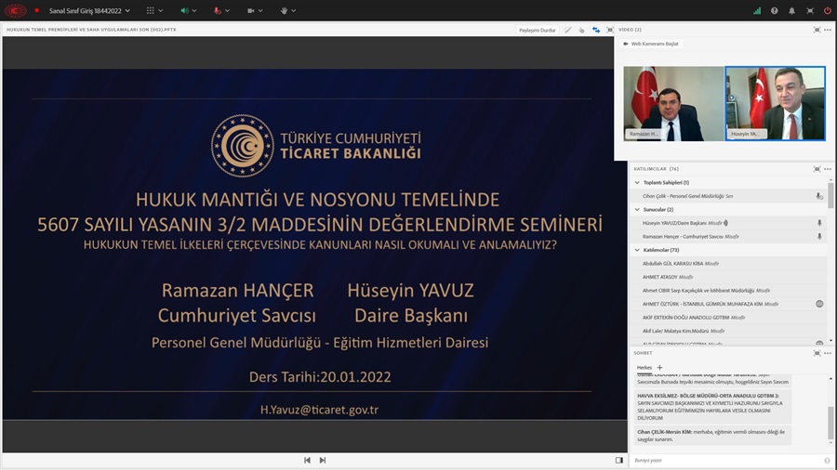Image resolution: width=837 pixels, height=470 pixels.
Task: Click the HAVVA EKSİLMEZ chat message
Action: click(713, 407)
